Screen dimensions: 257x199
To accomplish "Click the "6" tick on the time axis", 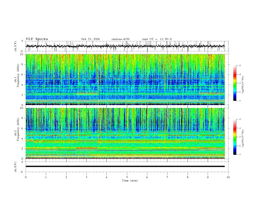I will point(147,177).
